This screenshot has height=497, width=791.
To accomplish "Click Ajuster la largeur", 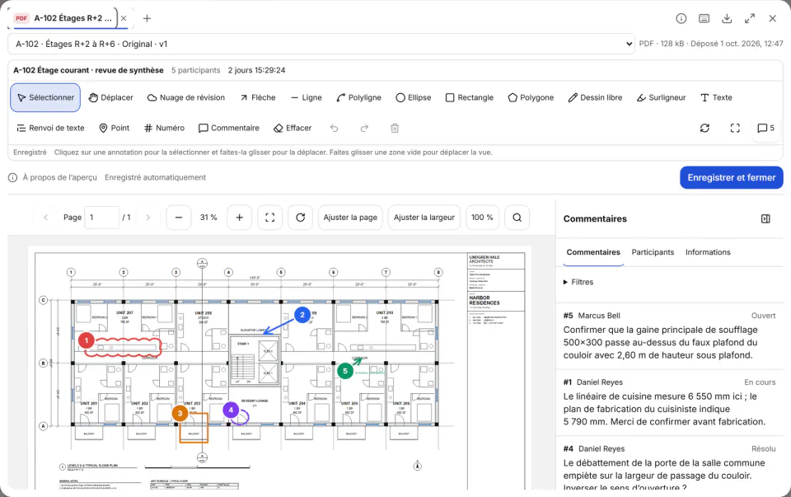I will [x=424, y=218].
